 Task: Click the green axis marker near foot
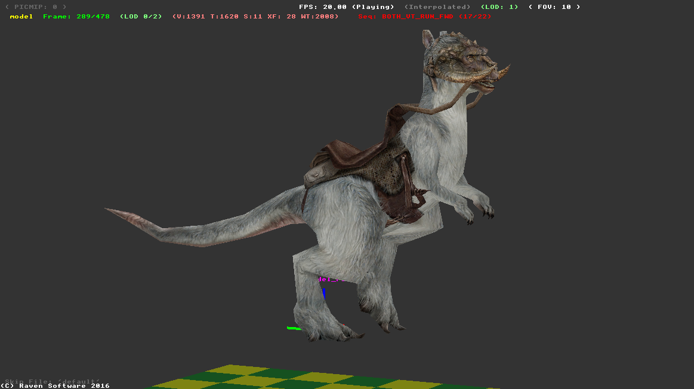coord(294,328)
